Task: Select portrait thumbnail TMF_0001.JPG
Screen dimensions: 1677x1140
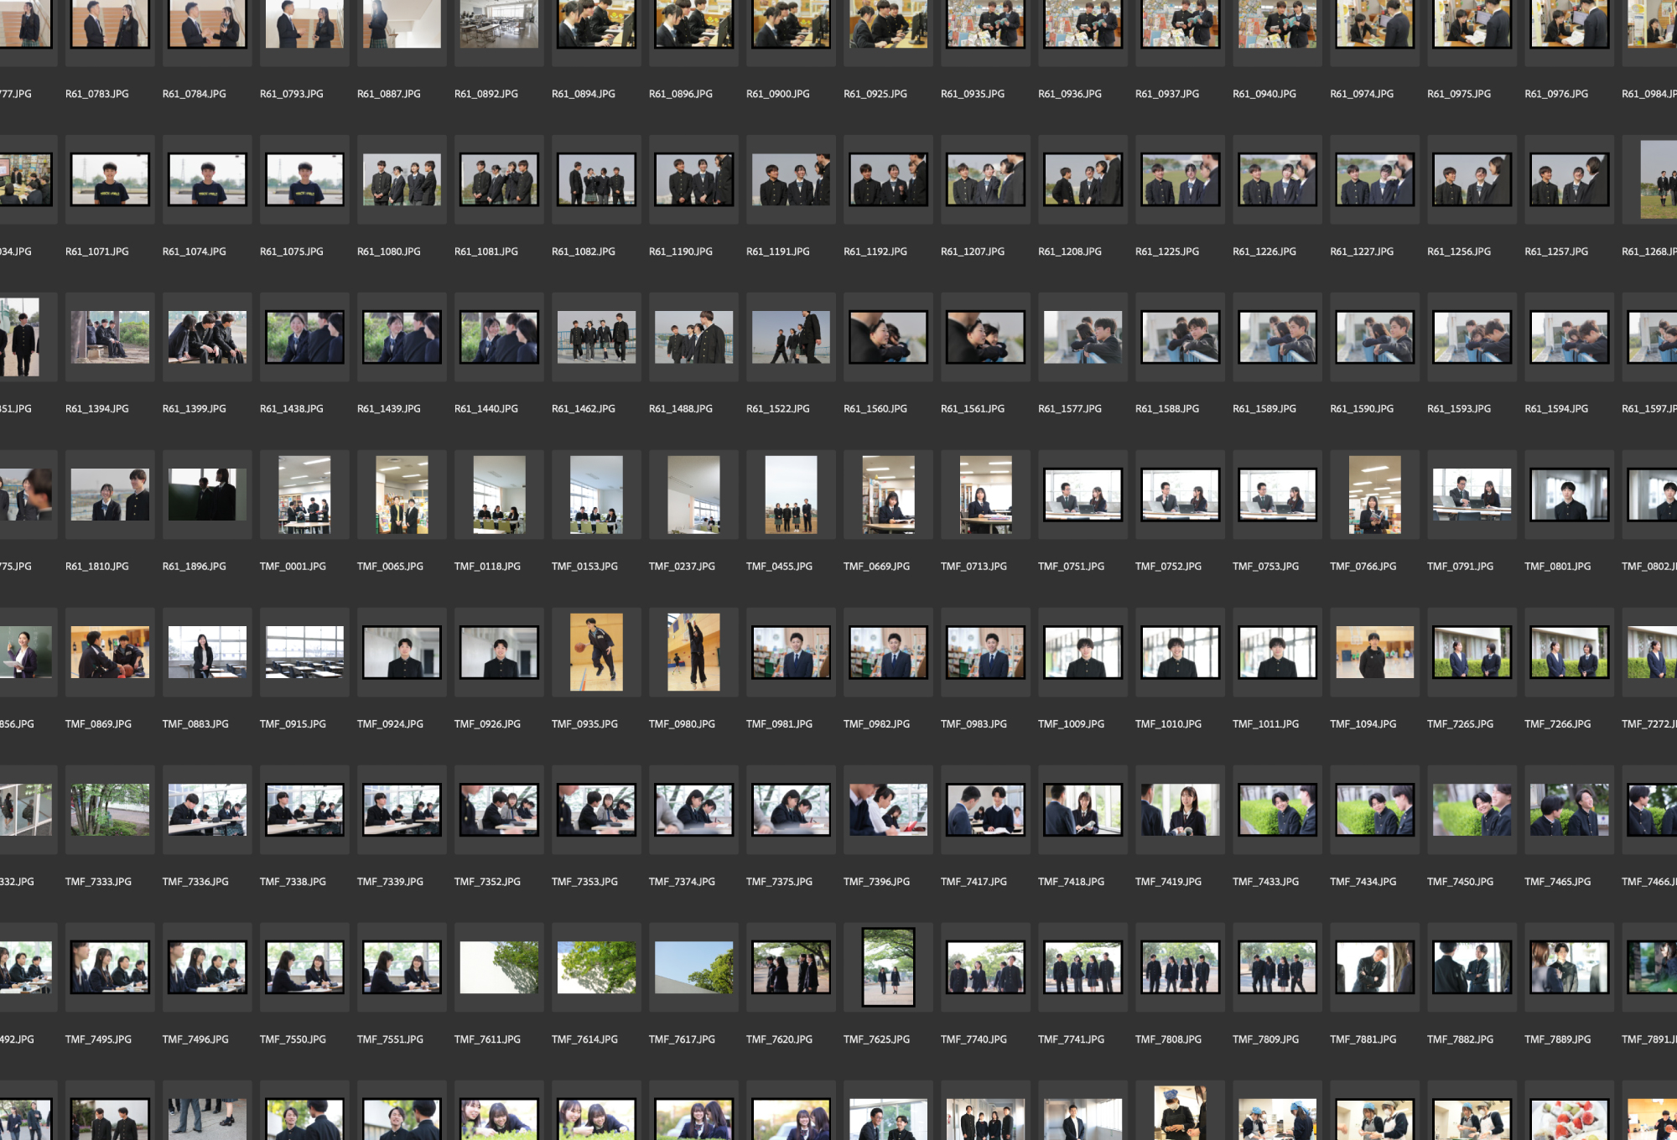Action: pyautogui.click(x=304, y=495)
